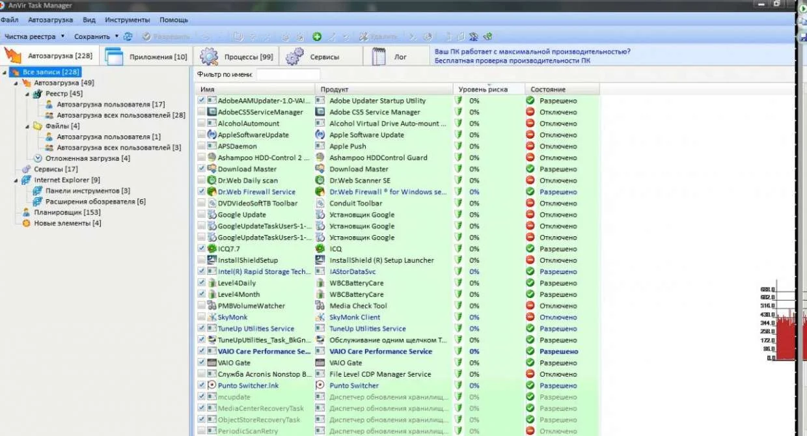This screenshot has height=436, width=807.
Task: Uncheck the ICQ7.7 checkbox
Action: [x=202, y=249]
